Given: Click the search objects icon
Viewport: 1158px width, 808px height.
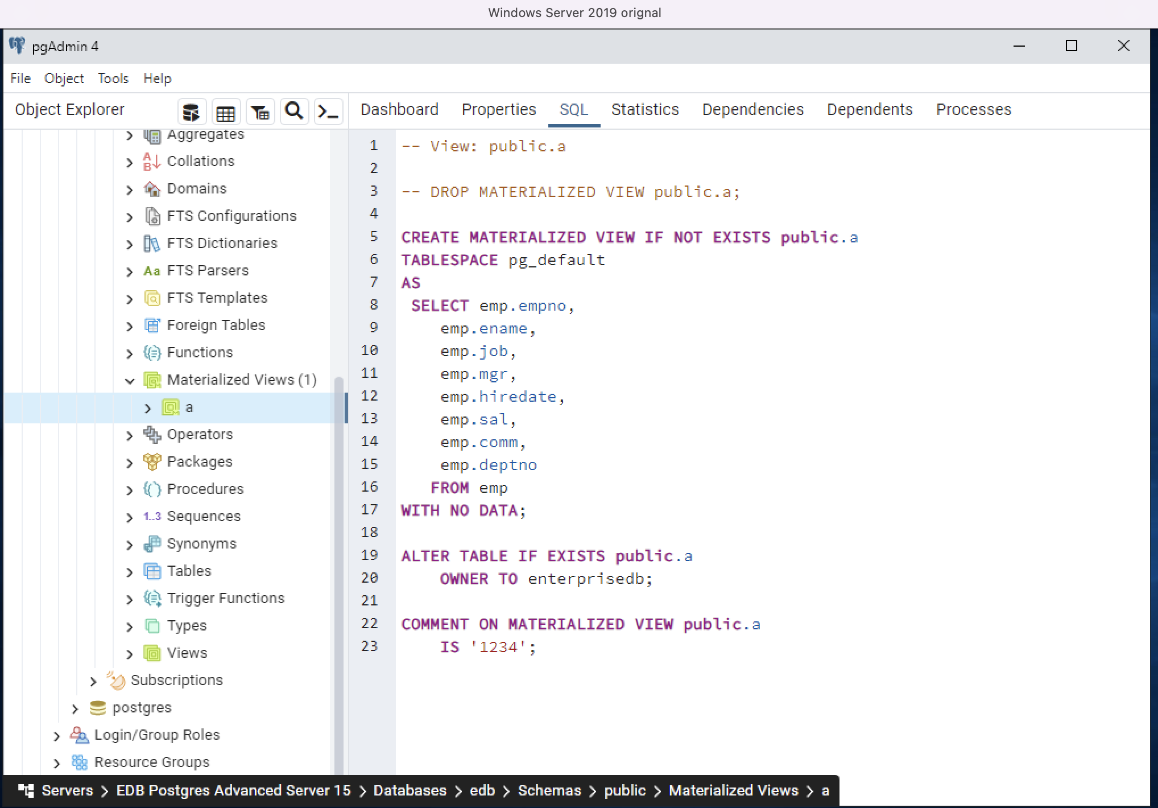Looking at the screenshot, I should [x=294, y=112].
